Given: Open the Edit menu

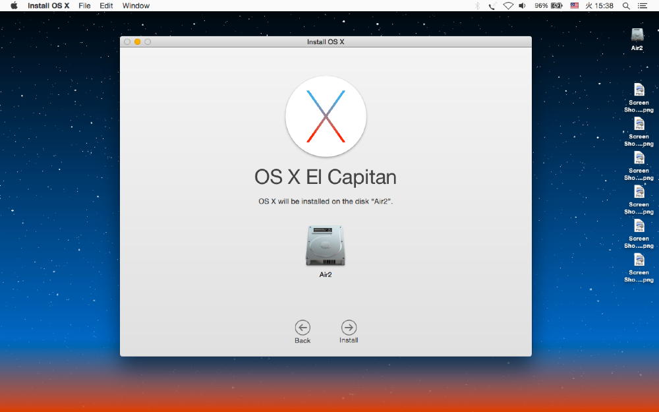Looking at the screenshot, I should [106, 5].
